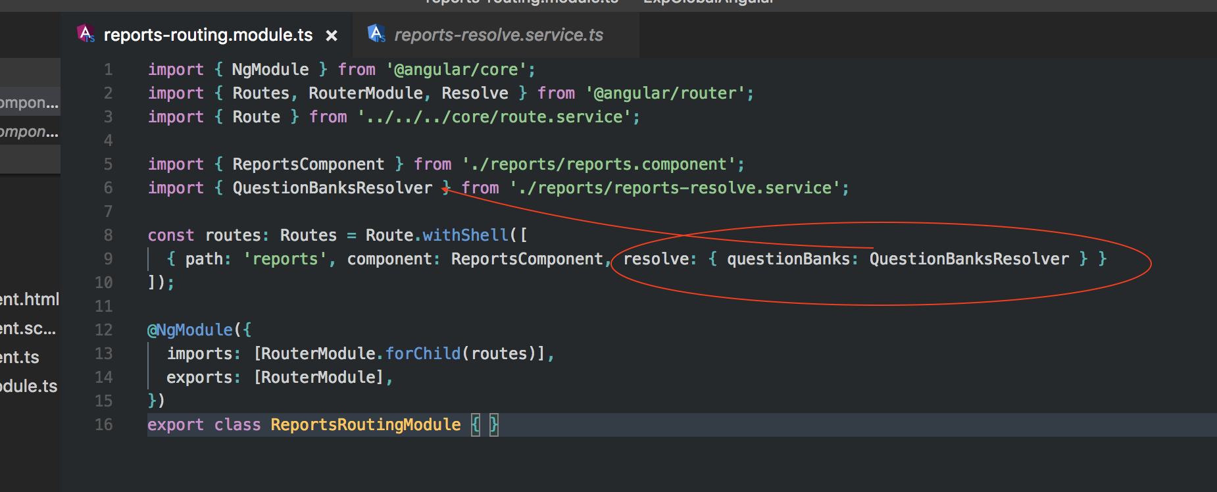Click 'export' keyword on line 16
Viewport: 1217px width, 492px height.
(x=176, y=425)
